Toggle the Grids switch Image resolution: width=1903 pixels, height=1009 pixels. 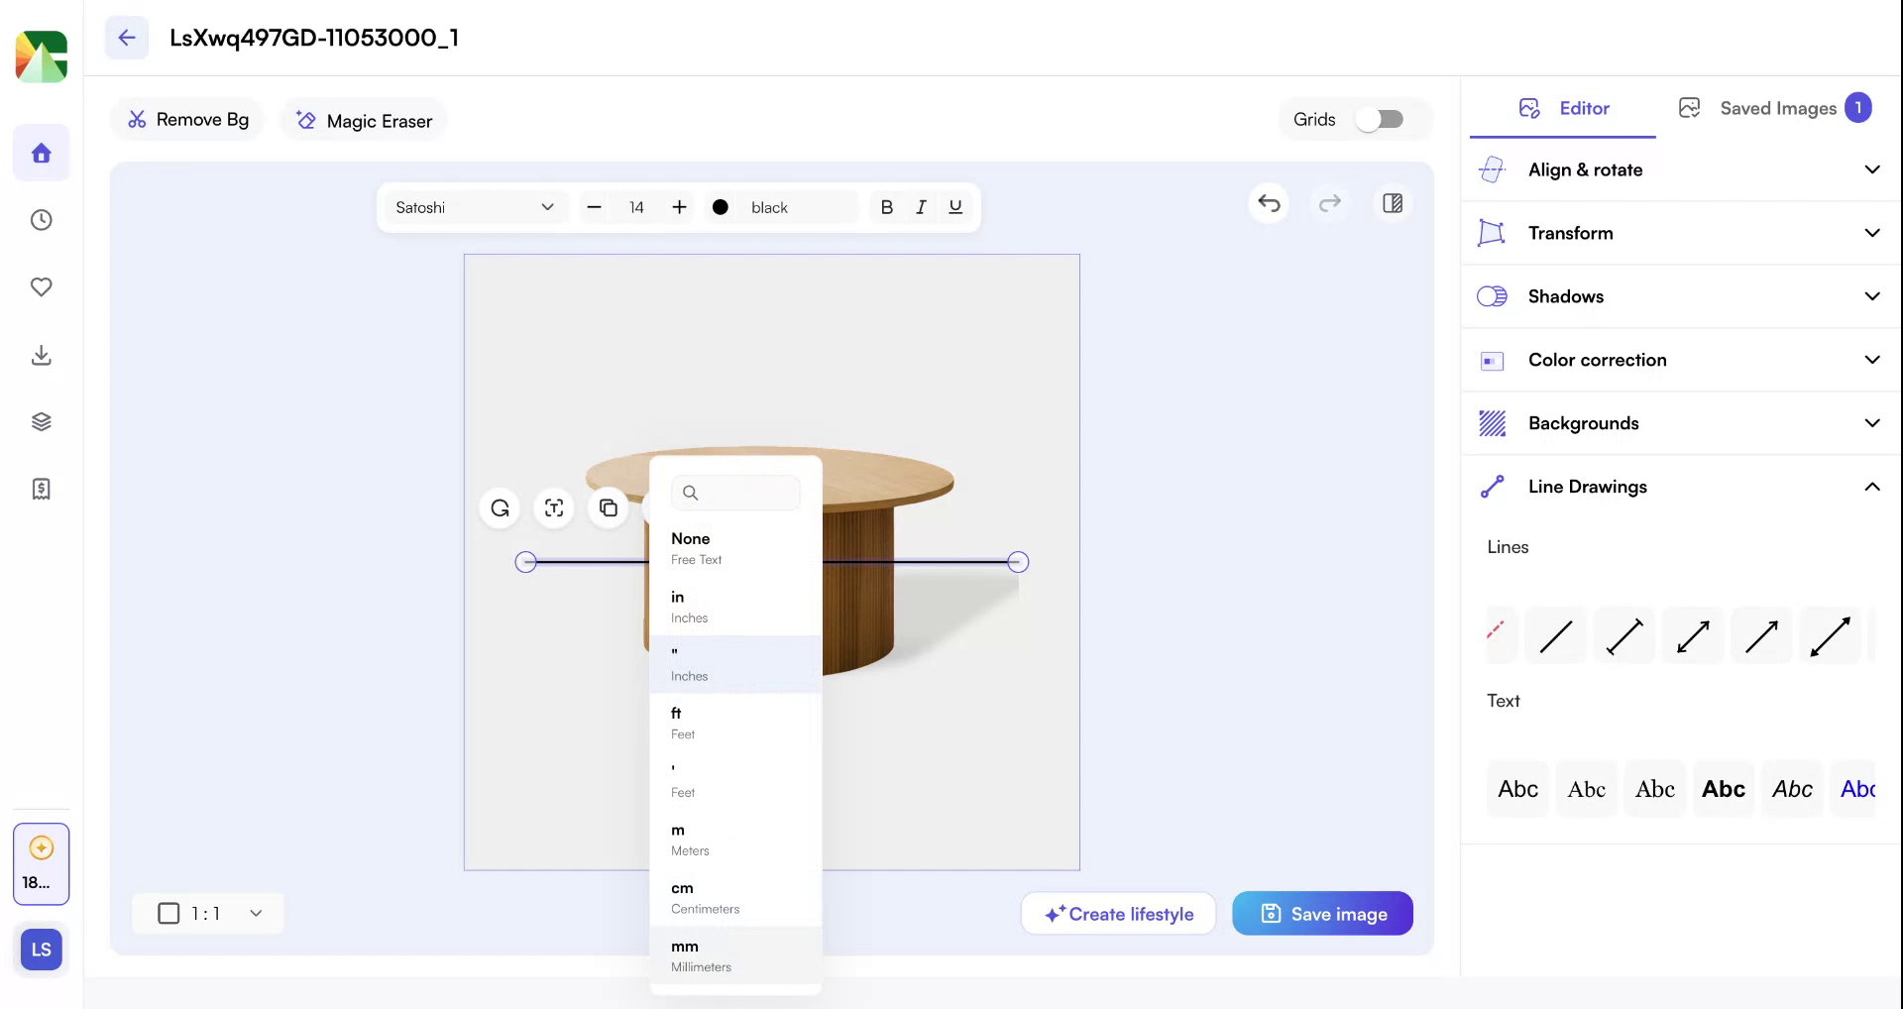click(x=1381, y=118)
